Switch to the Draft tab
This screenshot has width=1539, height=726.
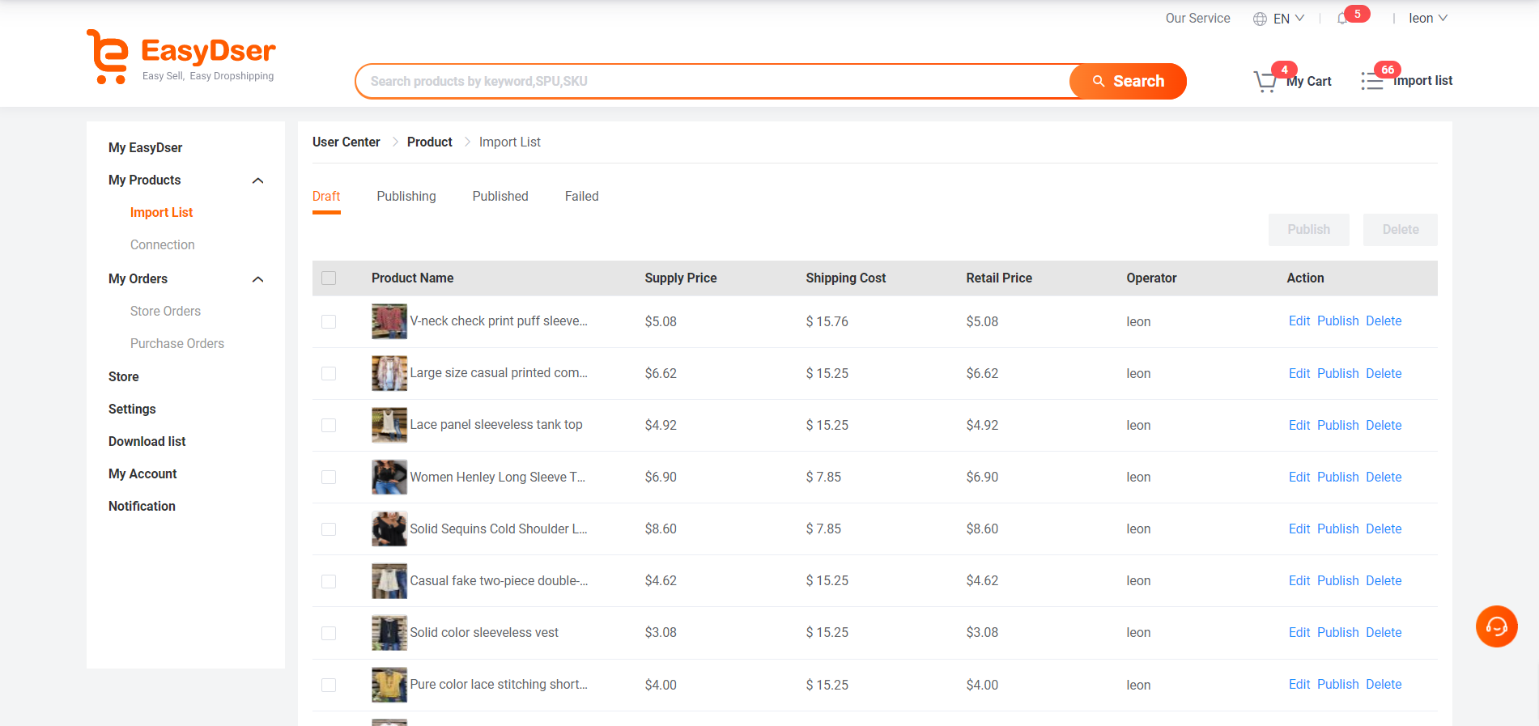pos(326,197)
